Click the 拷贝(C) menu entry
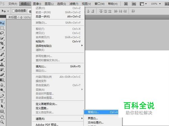Viewport: 169px width, 126px height. 58,33
